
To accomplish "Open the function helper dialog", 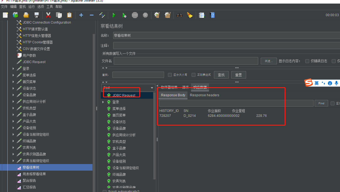I will (x=202, y=15).
